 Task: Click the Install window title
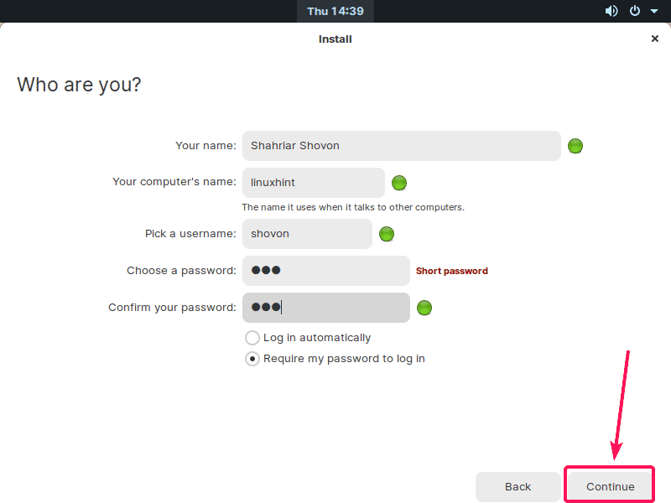[x=335, y=39]
